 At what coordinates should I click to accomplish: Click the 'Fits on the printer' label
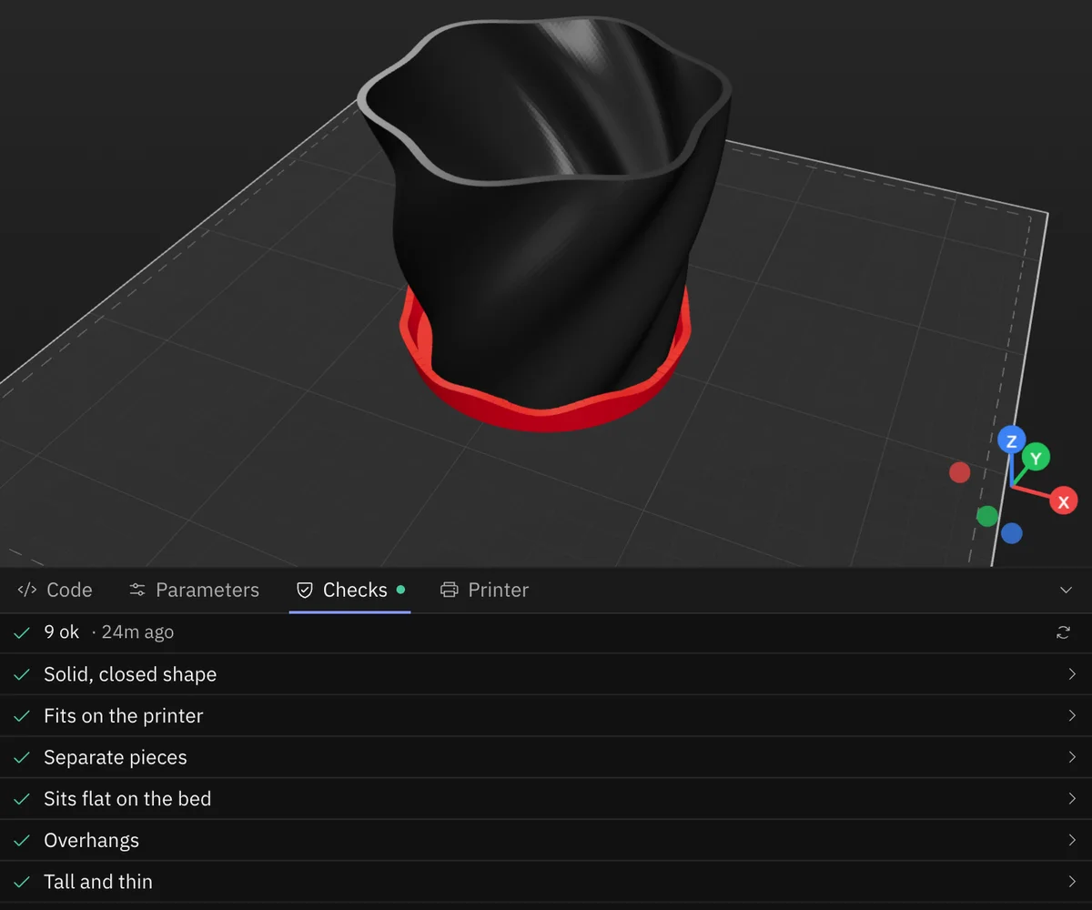pyautogui.click(x=124, y=716)
